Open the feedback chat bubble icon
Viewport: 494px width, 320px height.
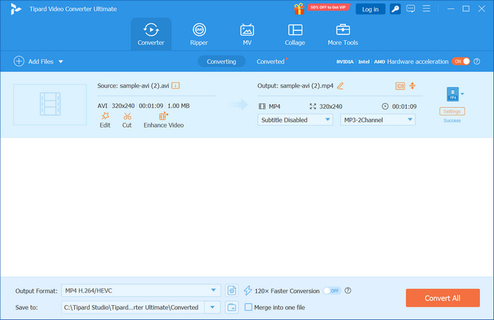click(x=411, y=8)
